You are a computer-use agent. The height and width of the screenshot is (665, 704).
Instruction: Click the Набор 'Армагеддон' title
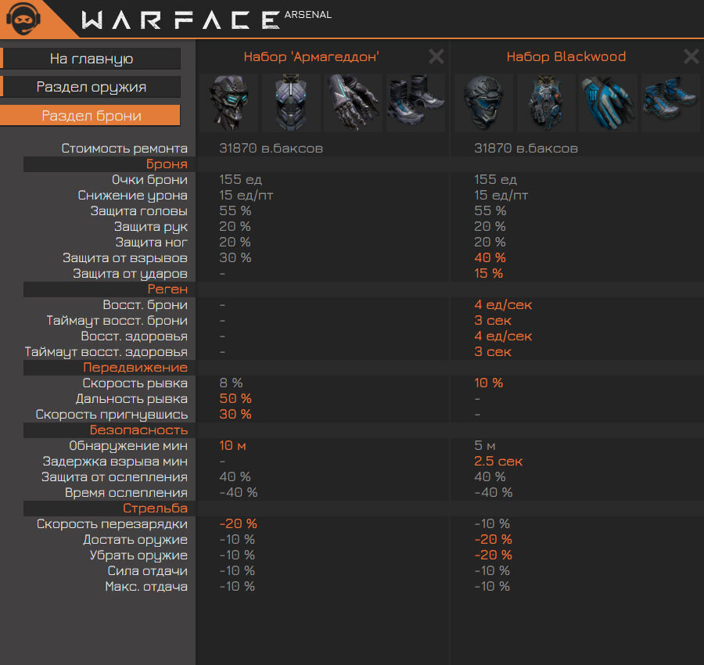[x=311, y=56]
